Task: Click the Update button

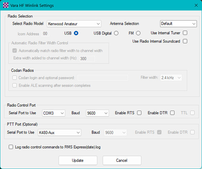Action: [x=78, y=160]
